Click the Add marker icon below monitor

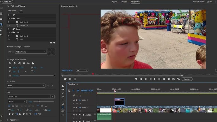[136, 79]
